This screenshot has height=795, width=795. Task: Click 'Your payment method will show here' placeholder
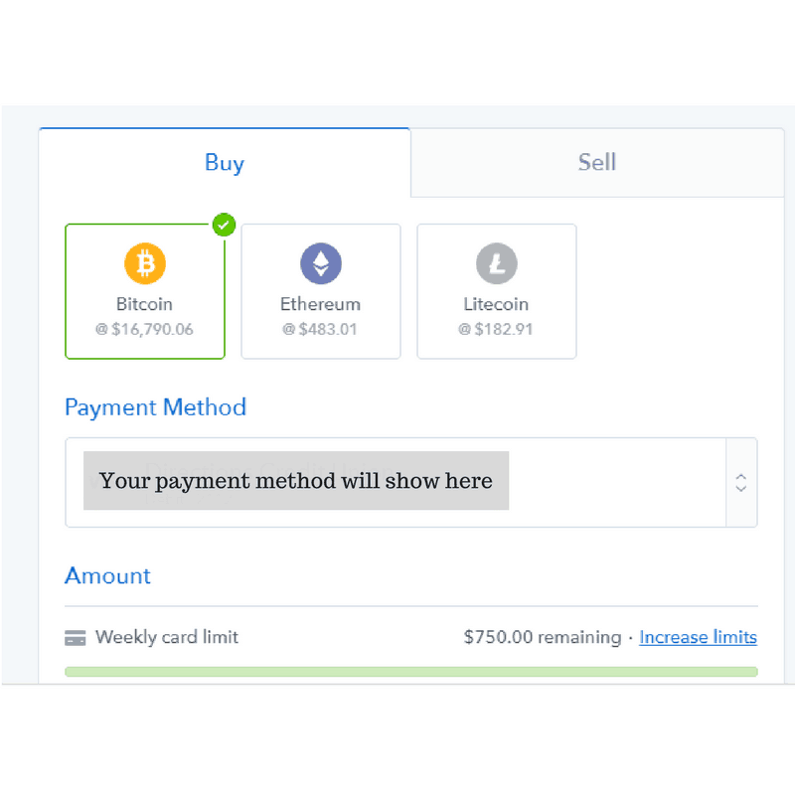tap(296, 481)
